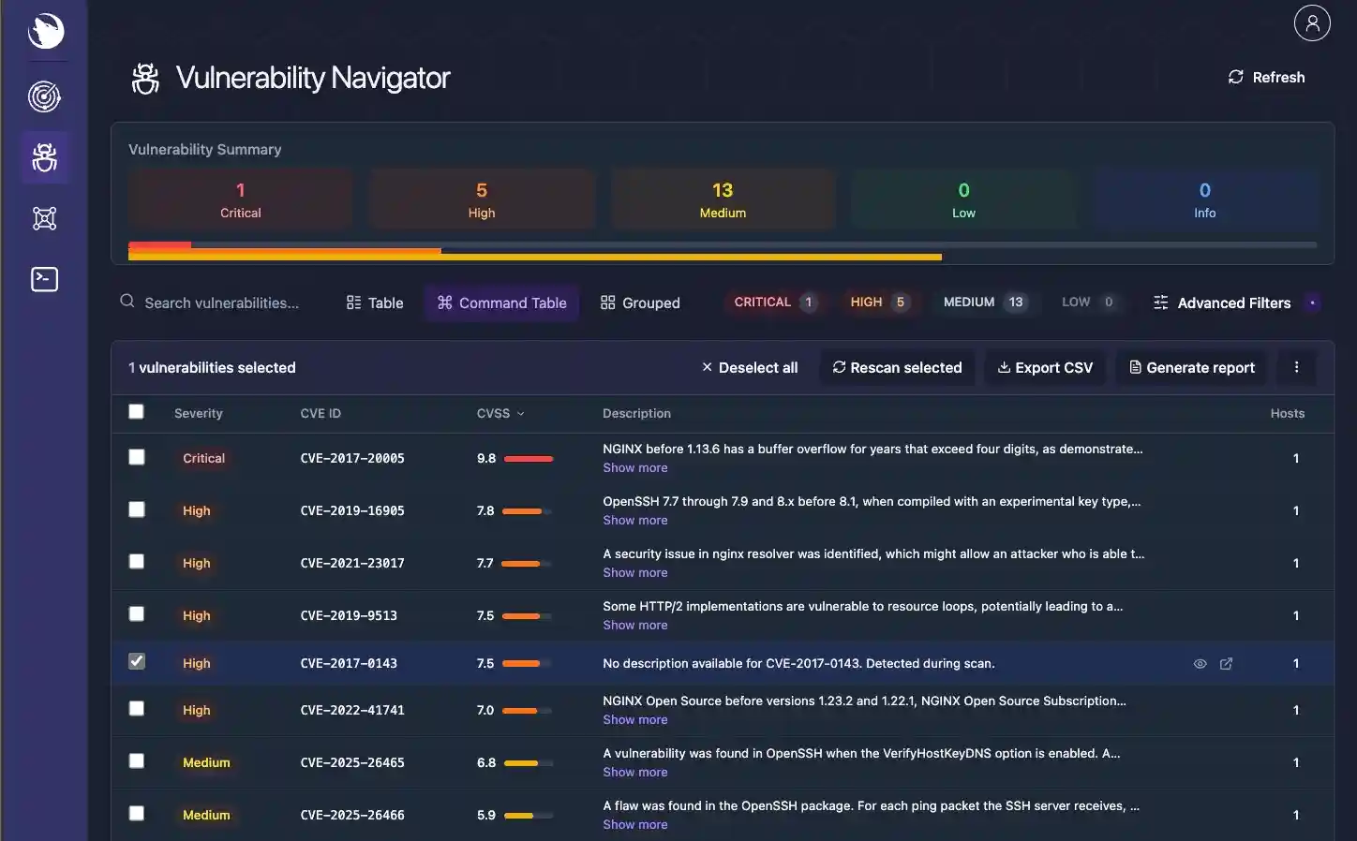
Task: Select the CVE-2017-20005 row checkbox
Action: coord(136,457)
